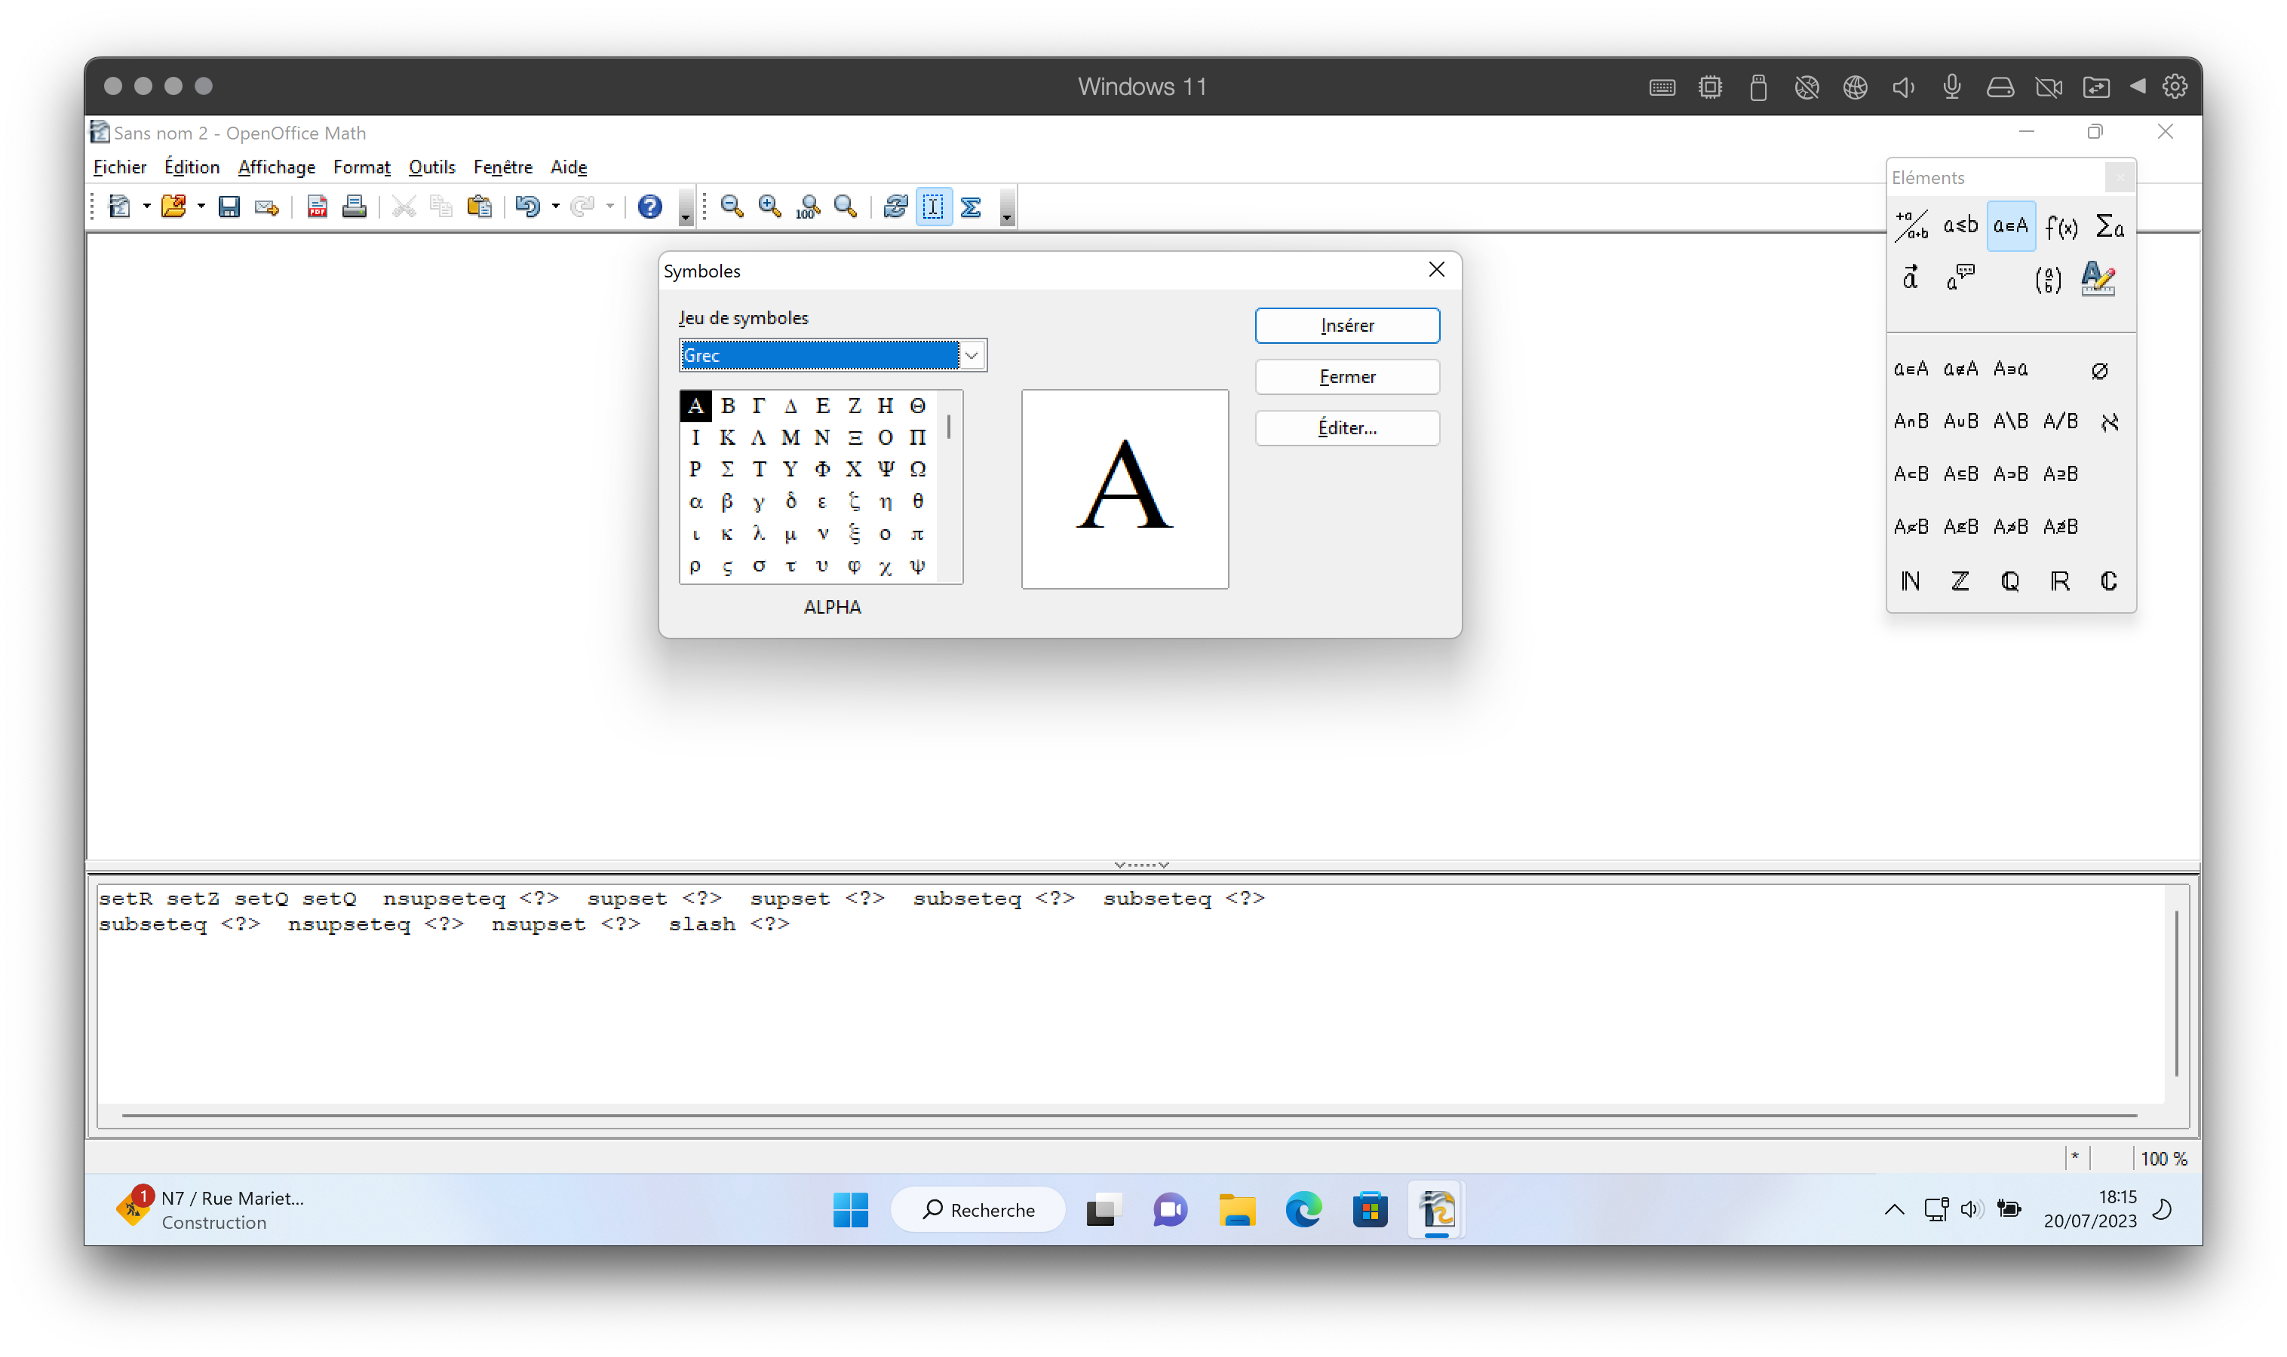Open the New document dropdown arrow
The width and height of the screenshot is (2287, 1357).
click(x=146, y=207)
